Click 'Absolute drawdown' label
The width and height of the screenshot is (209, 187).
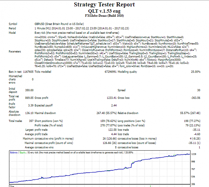click(14, 113)
